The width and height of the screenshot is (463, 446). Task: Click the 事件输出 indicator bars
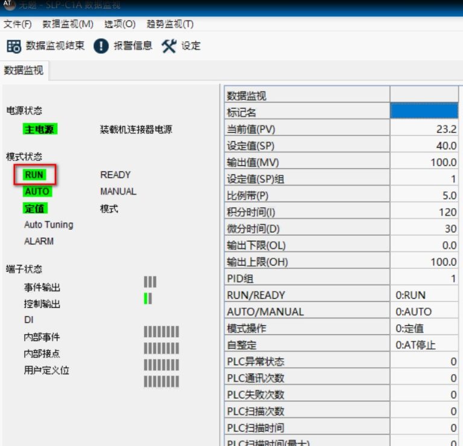150,282
